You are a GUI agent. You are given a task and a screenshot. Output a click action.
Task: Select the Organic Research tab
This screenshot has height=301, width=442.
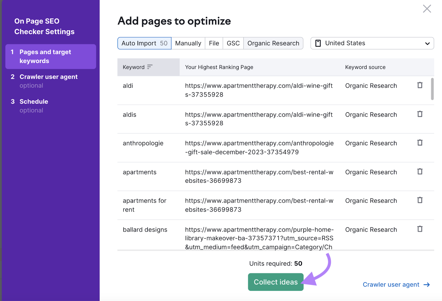coord(273,43)
